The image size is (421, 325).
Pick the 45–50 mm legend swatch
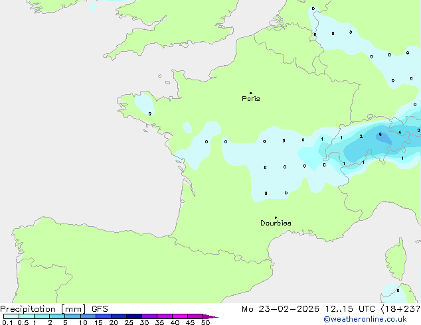(195, 316)
